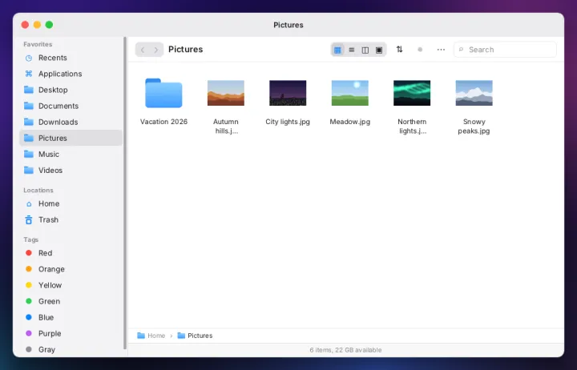Open Applications in the sidebar
This screenshot has width=577, height=370.
tap(71, 74)
